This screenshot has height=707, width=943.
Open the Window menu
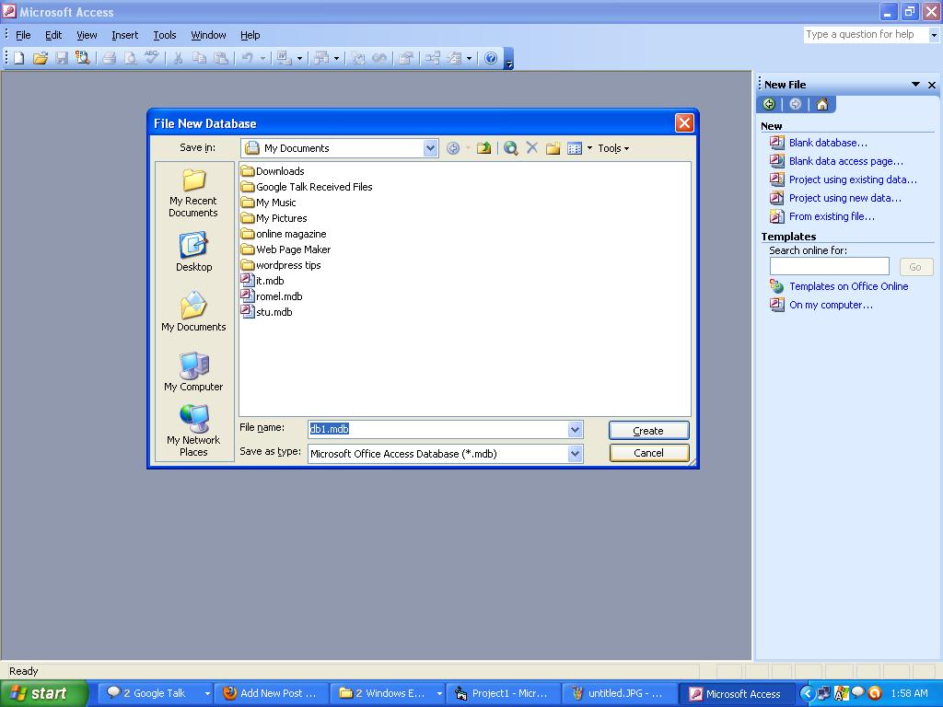point(208,35)
